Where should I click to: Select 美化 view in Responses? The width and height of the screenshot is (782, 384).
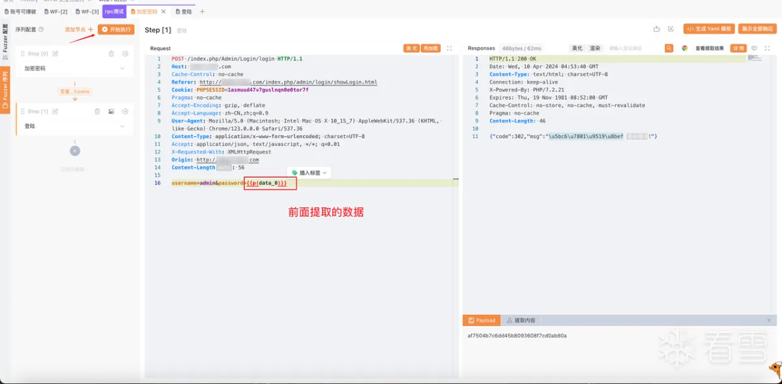[577, 48]
